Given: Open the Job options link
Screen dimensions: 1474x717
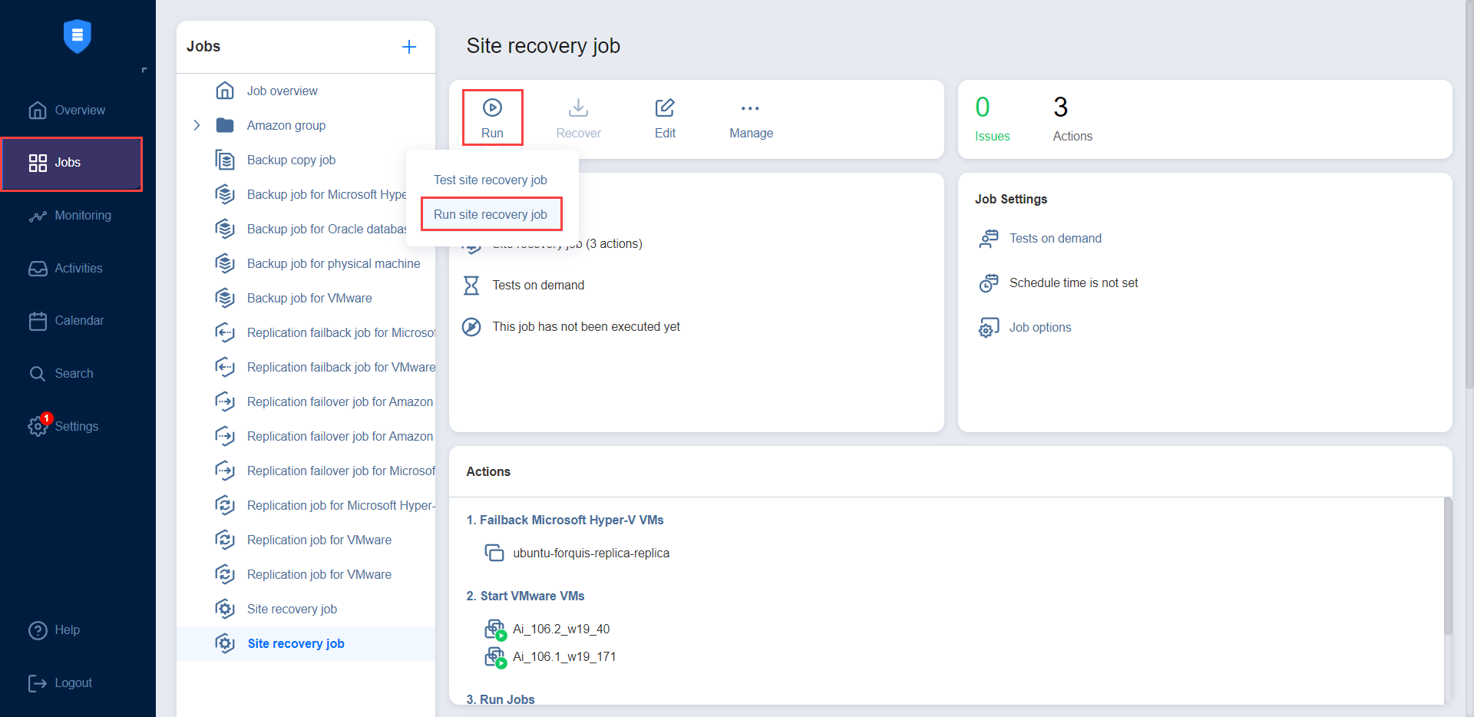Looking at the screenshot, I should [x=1039, y=328].
